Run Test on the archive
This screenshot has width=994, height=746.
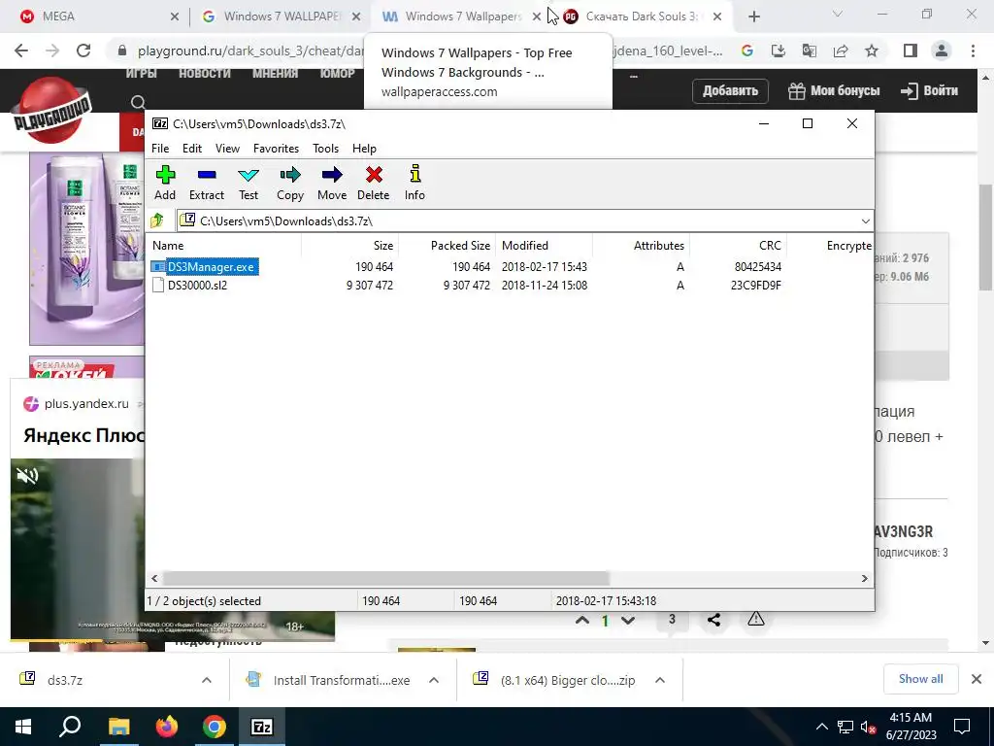pyautogui.click(x=248, y=183)
